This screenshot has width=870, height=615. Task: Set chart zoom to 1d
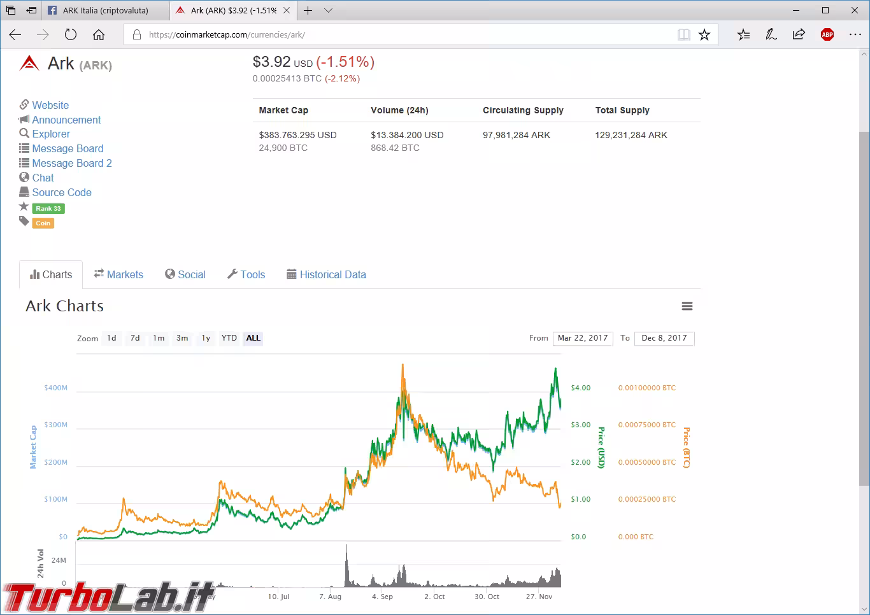coord(111,338)
